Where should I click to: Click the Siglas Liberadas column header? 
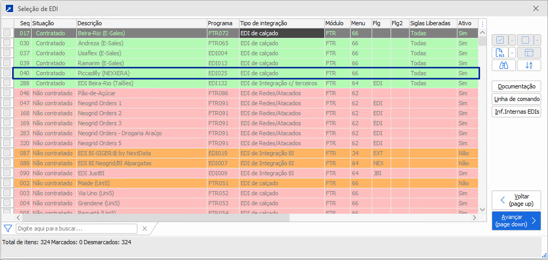tap(433, 23)
